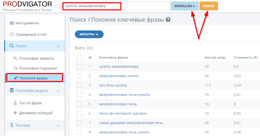Click the Prodvigator logo
260x136 pixels.
pyautogui.click(x=27, y=6)
